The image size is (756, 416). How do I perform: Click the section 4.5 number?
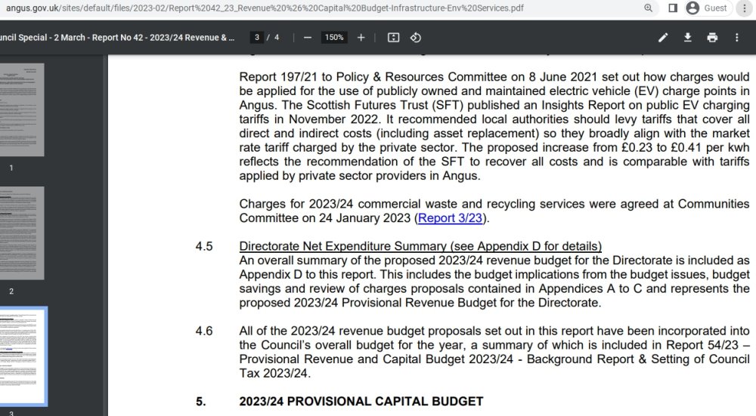point(204,247)
